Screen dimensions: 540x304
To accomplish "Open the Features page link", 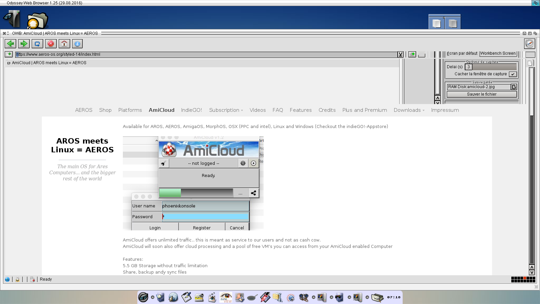I will click(301, 110).
